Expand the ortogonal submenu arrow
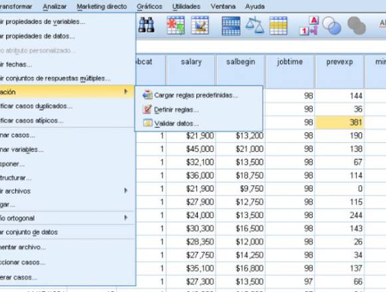386x292 pixels. point(126,218)
